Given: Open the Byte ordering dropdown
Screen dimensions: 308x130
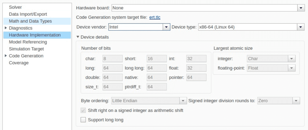Looking at the screenshot, I should coord(183,101).
